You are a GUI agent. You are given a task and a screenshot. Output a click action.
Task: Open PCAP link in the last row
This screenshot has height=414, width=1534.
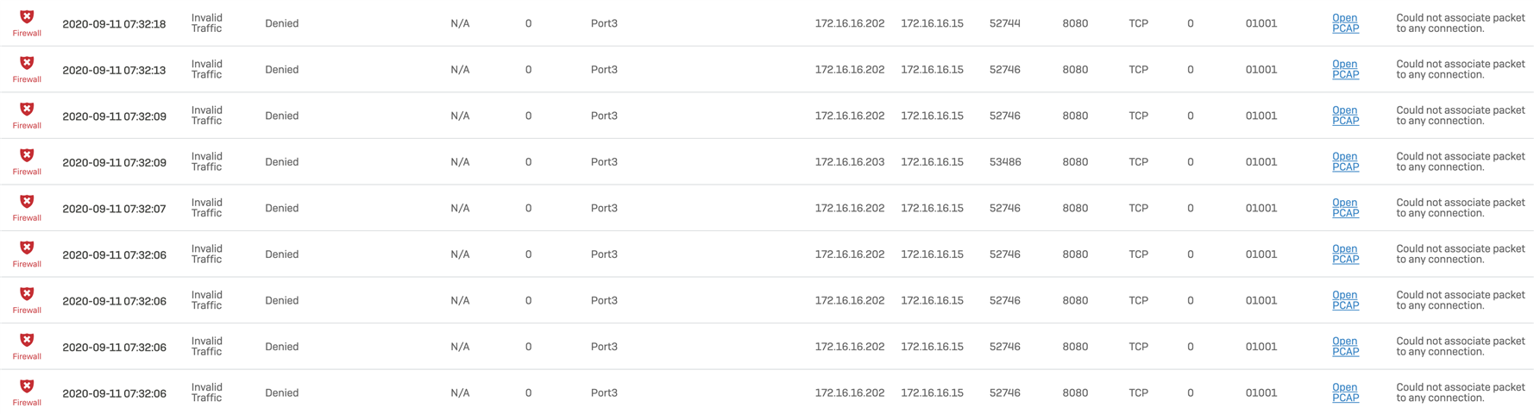coord(1345,392)
